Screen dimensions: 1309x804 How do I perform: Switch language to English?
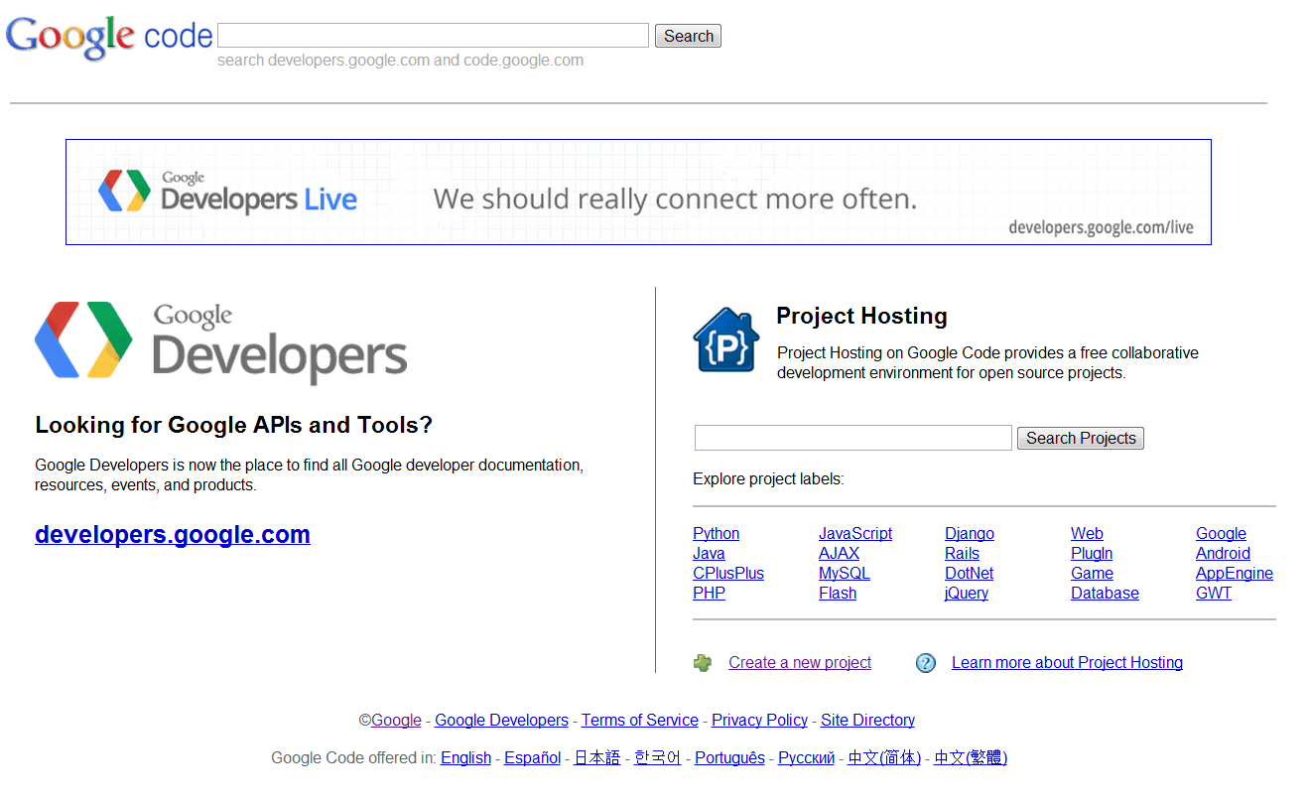click(465, 758)
